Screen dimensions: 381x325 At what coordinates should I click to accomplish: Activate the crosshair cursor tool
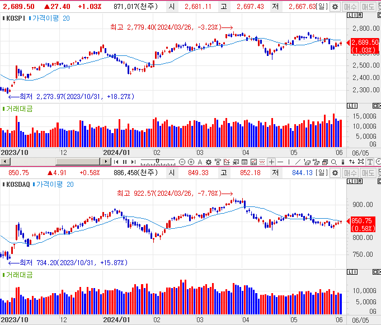(x=271, y=162)
